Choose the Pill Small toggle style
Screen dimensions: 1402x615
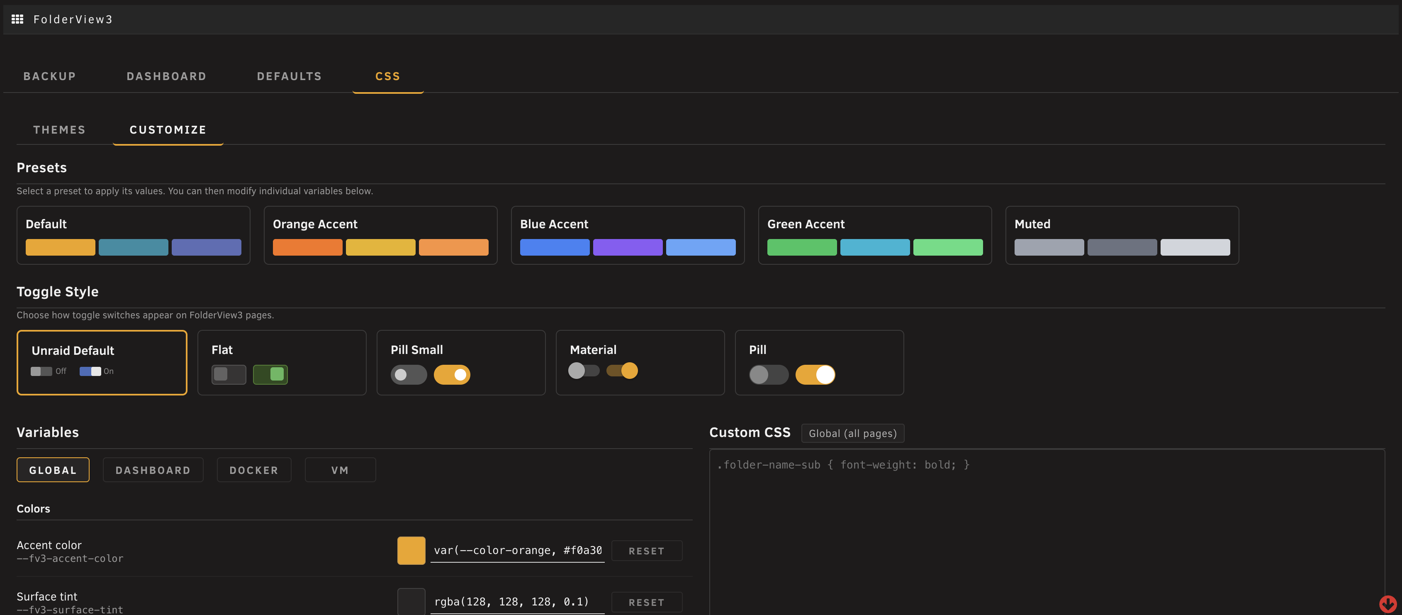[460, 362]
